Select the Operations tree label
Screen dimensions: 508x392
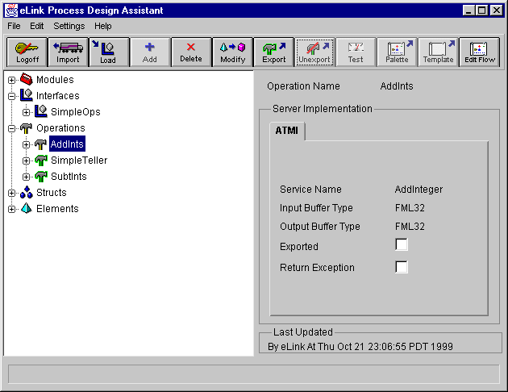coord(60,128)
